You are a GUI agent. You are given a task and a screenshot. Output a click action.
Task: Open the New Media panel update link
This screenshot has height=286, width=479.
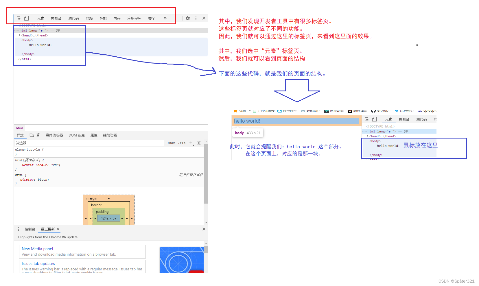(x=37, y=249)
